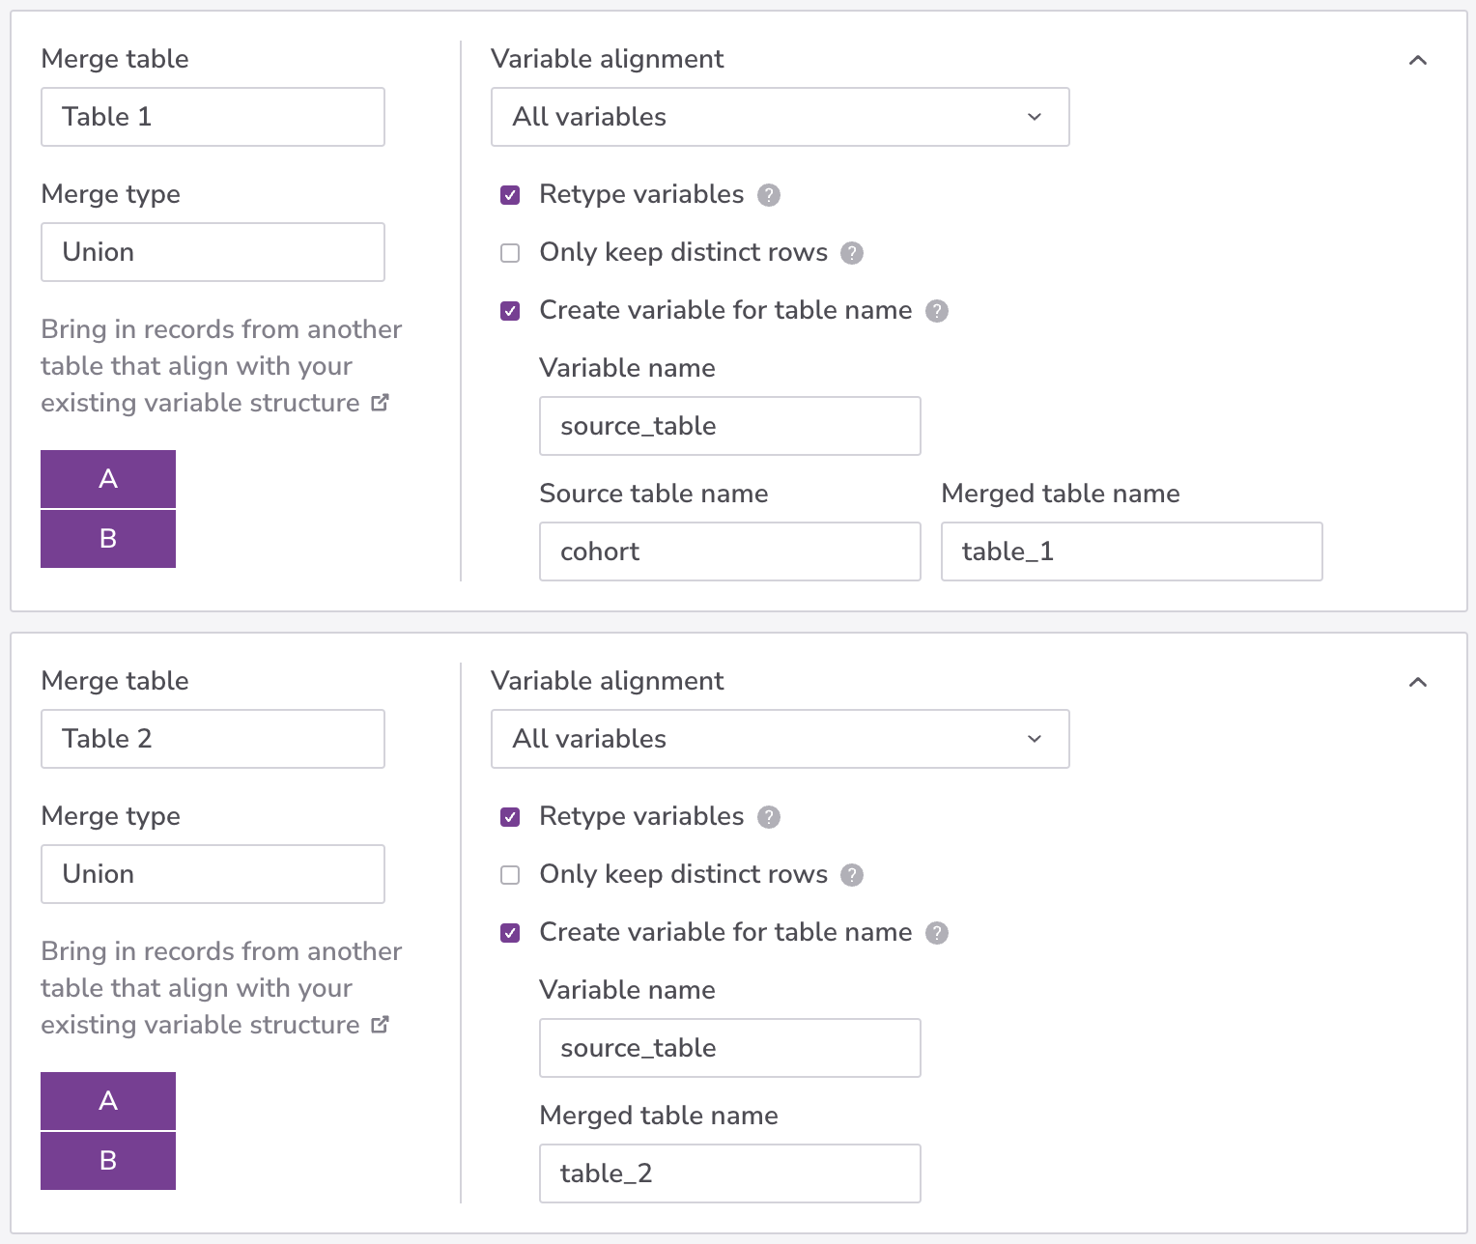Click the Merge type field in Table 2 panel
Image resolution: width=1476 pixels, height=1244 pixels.
(x=213, y=874)
